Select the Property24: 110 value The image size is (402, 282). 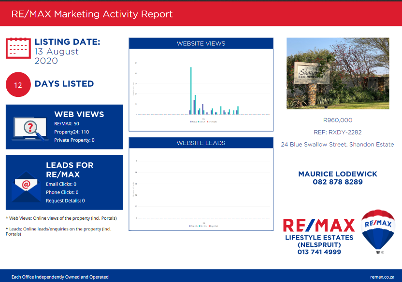click(x=72, y=132)
